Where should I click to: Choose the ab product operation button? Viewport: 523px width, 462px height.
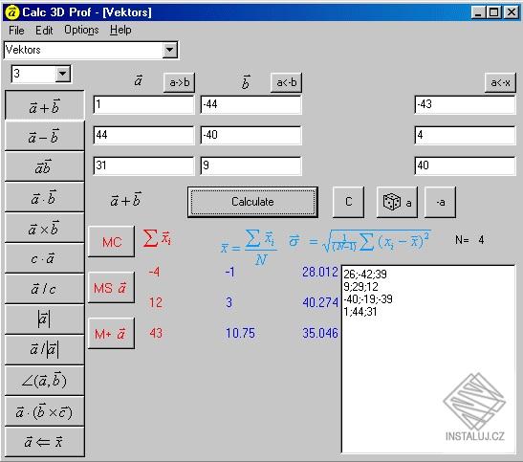pos(44,166)
